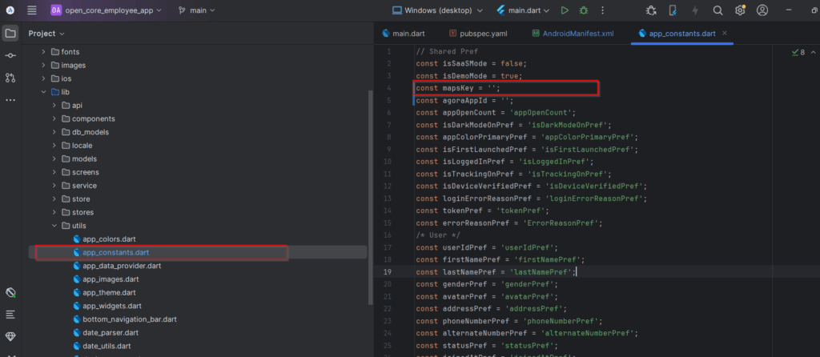
Task: Click the user account profile icon
Action: point(762,10)
